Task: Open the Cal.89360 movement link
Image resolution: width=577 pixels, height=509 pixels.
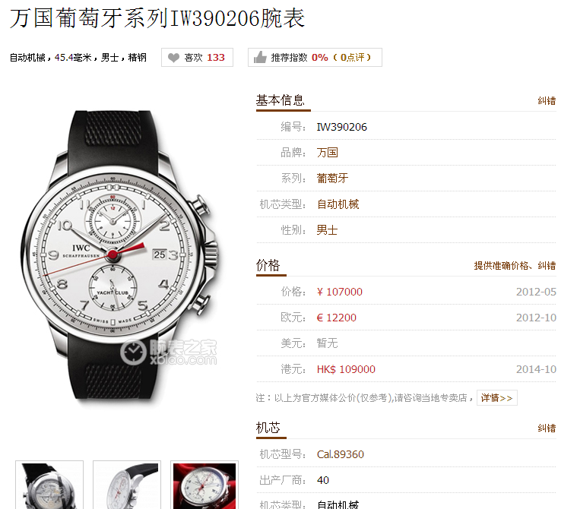Action: pos(341,454)
